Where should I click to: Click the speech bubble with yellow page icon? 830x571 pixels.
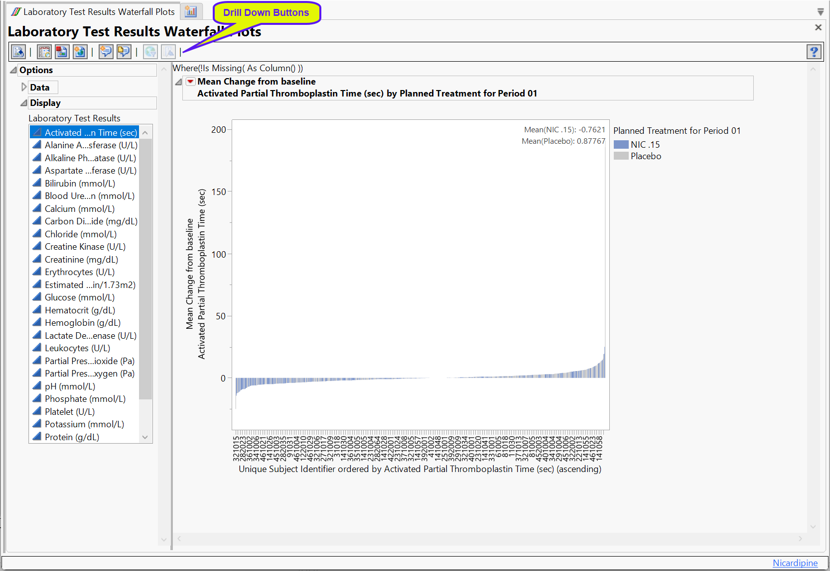pyautogui.click(x=124, y=52)
